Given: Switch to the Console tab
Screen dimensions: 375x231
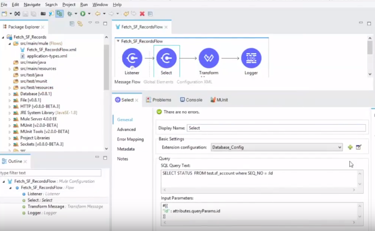Looking at the screenshot, I should [x=190, y=100].
